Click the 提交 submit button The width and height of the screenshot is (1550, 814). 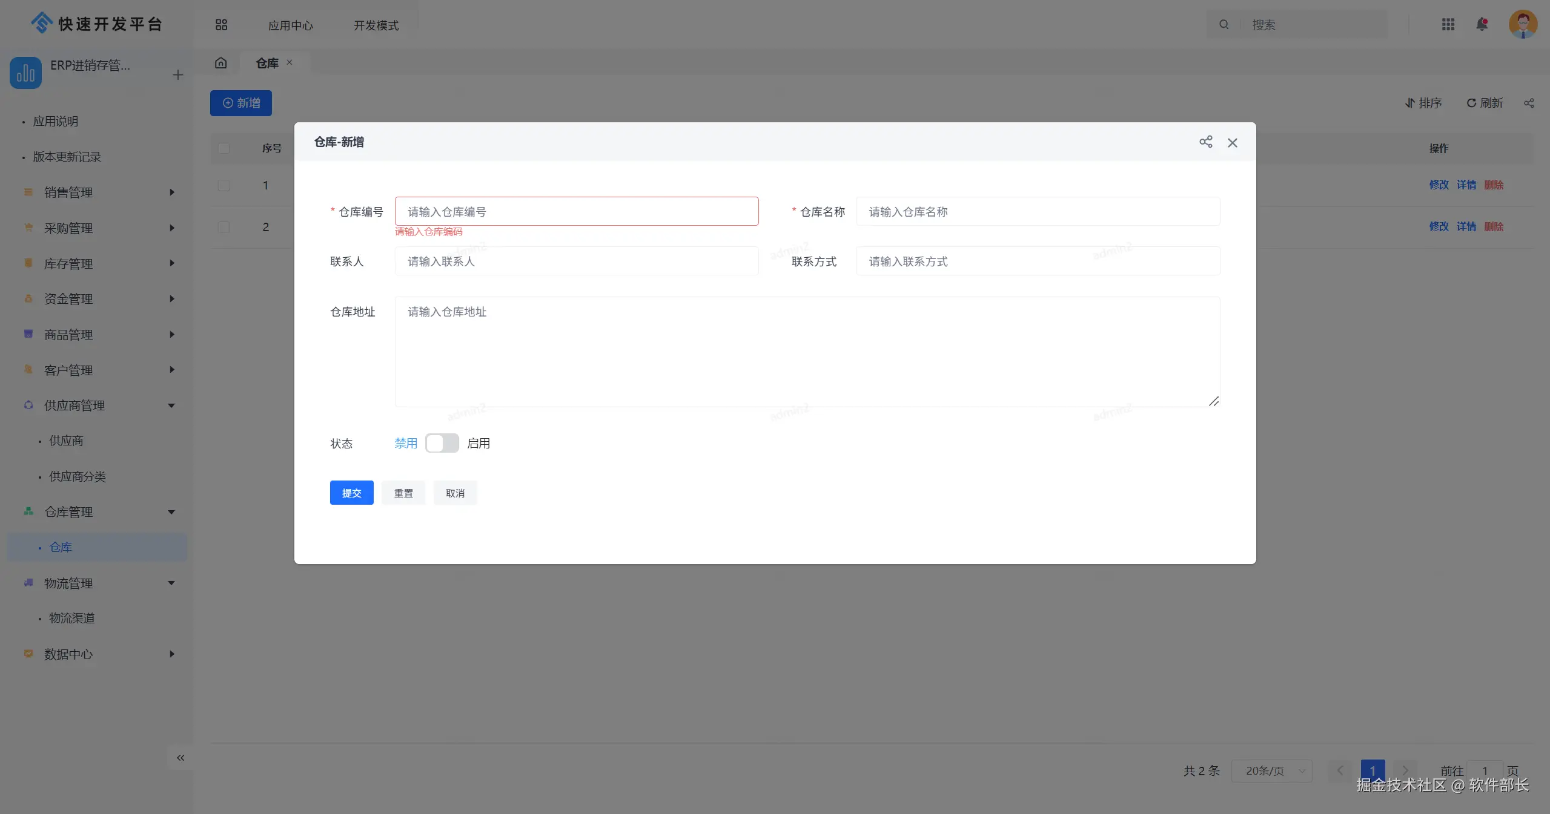click(351, 493)
